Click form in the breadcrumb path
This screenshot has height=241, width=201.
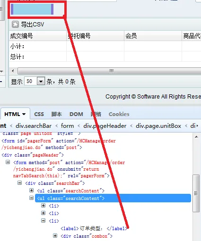(x=67, y=126)
